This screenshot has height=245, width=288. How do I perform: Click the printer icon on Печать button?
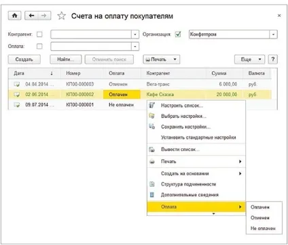(148, 60)
